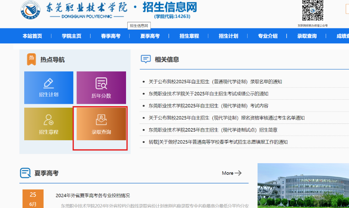Click the flame icon beside 热点导航
This screenshot has height=208, width=349.
pos(31,59)
